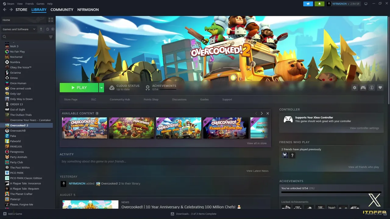This screenshot has width=390, height=219.
Task: Open the Discussions link
Action: tap(179, 99)
